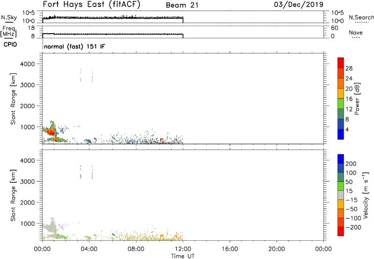
Task: Click the "04:00" time axis tick label
Action: [89, 249]
